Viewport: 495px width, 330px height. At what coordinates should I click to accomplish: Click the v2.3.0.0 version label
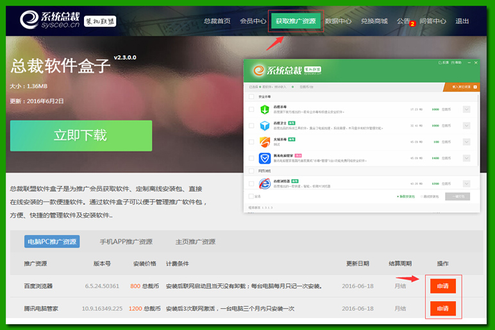point(125,58)
